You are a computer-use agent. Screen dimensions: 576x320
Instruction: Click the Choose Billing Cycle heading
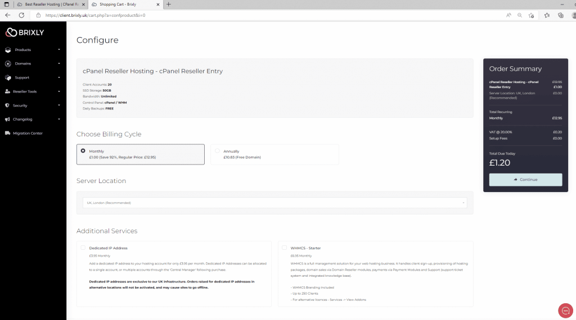[x=109, y=134]
